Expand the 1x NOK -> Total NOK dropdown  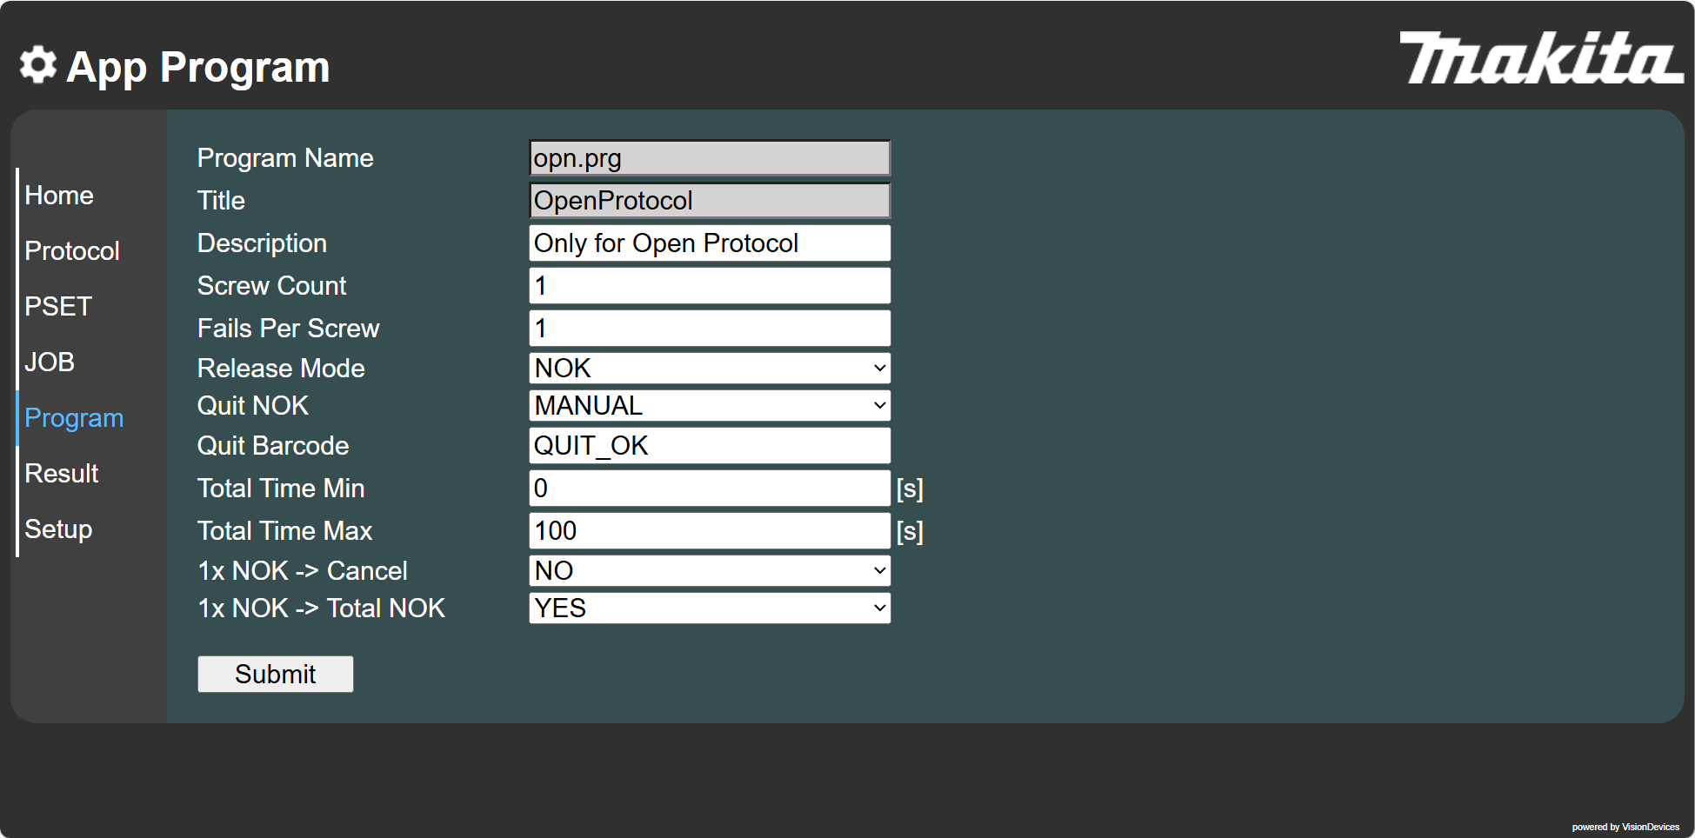click(x=710, y=609)
